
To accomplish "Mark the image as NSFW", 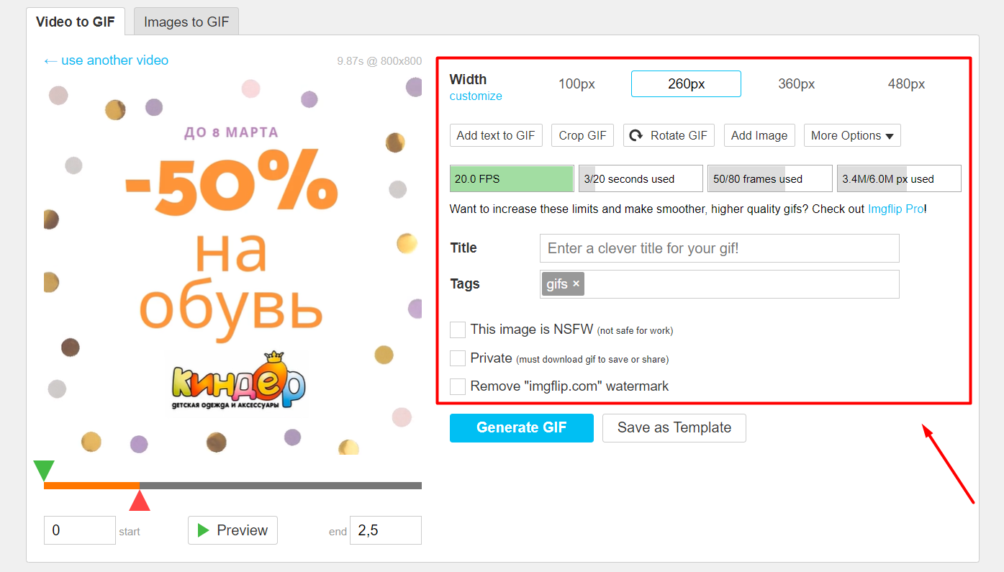I will tap(458, 330).
